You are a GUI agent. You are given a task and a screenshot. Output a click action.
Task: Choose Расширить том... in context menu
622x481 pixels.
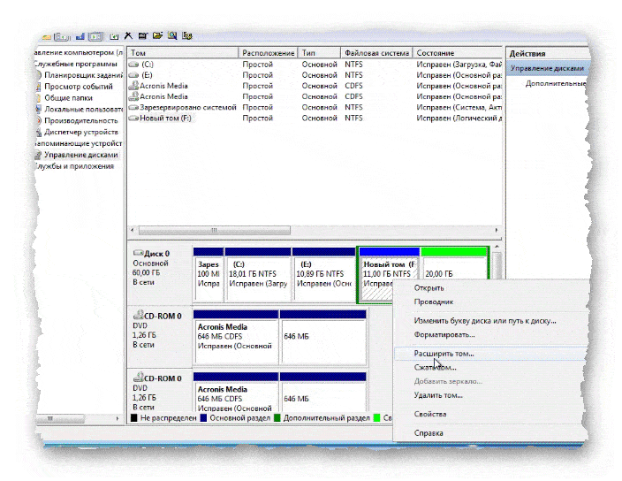point(444,354)
